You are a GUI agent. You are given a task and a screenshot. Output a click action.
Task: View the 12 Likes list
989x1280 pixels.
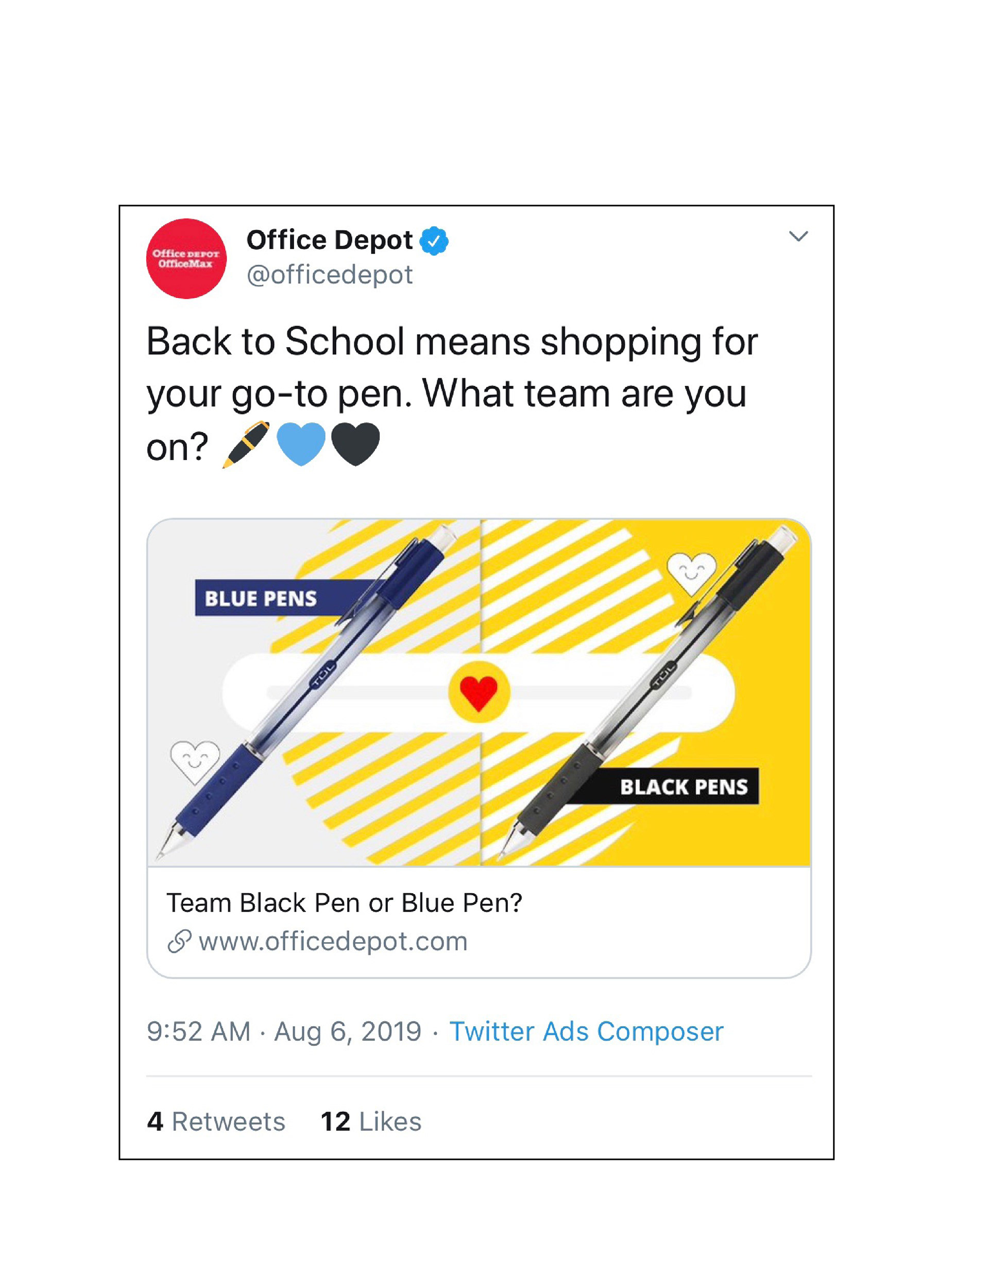click(370, 1122)
